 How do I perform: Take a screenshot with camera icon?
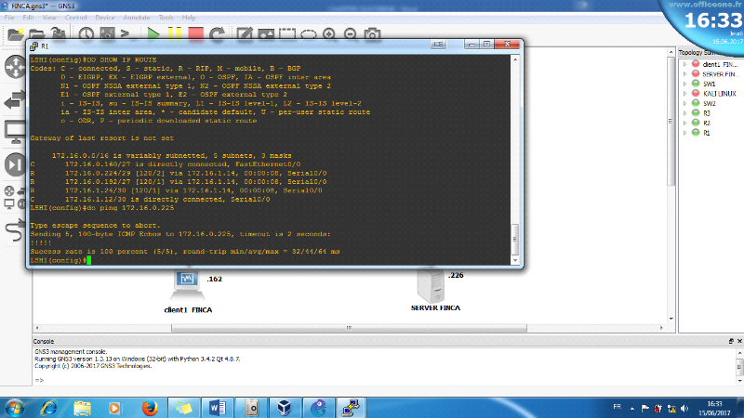point(372,34)
